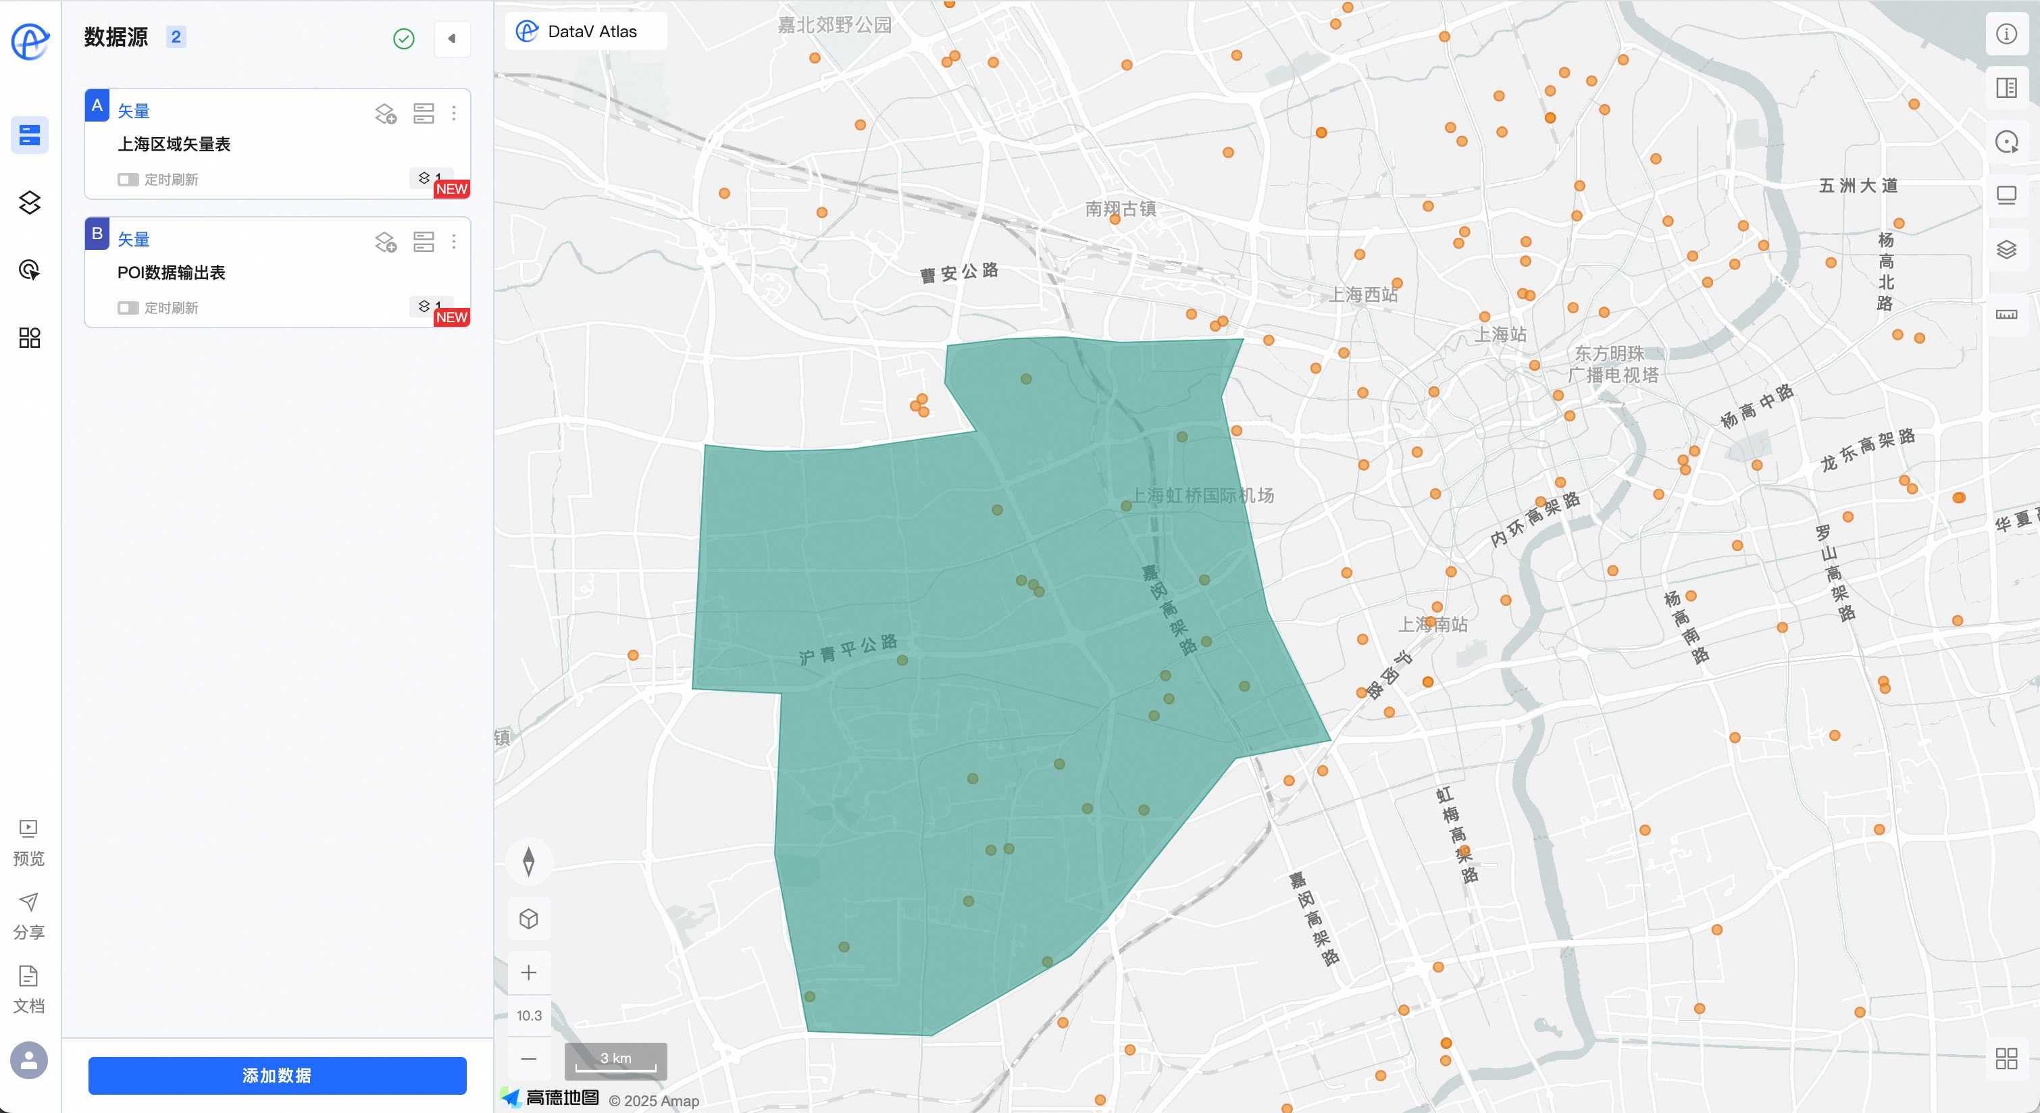Enable 定时刷新 for 上海区域矢量表
The image size is (2040, 1113).
point(128,180)
